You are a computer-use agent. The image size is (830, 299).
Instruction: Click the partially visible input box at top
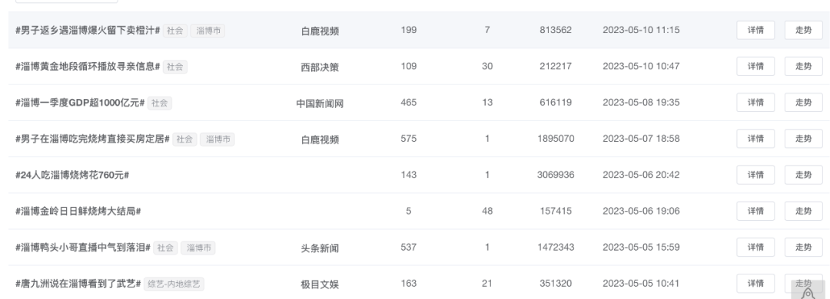click(66, 2)
